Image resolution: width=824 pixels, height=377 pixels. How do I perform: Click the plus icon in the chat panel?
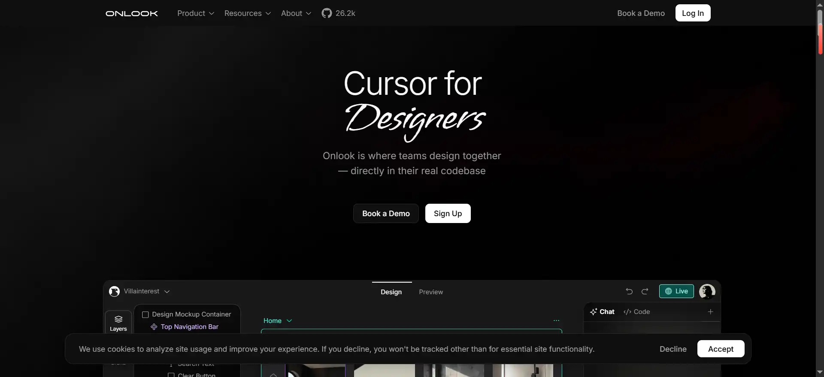pos(710,312)
